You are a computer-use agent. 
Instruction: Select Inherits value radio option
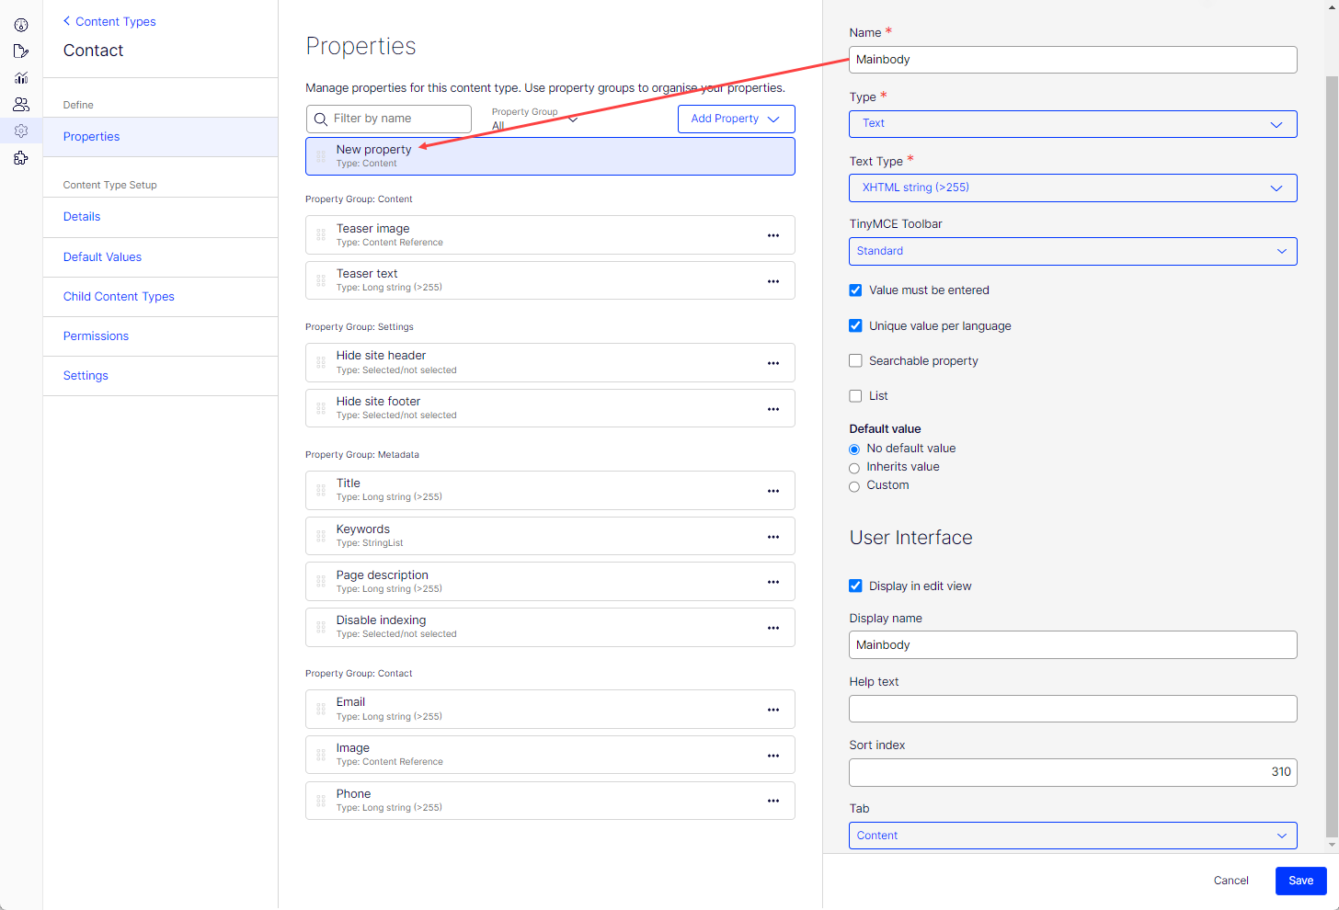854,468
